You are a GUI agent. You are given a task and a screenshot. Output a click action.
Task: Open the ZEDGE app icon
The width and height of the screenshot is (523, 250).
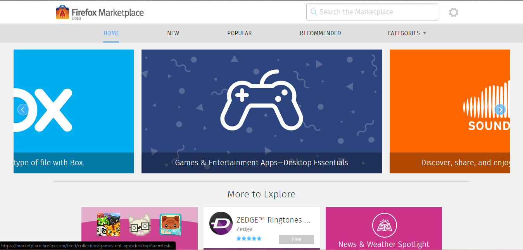point(221,223)
